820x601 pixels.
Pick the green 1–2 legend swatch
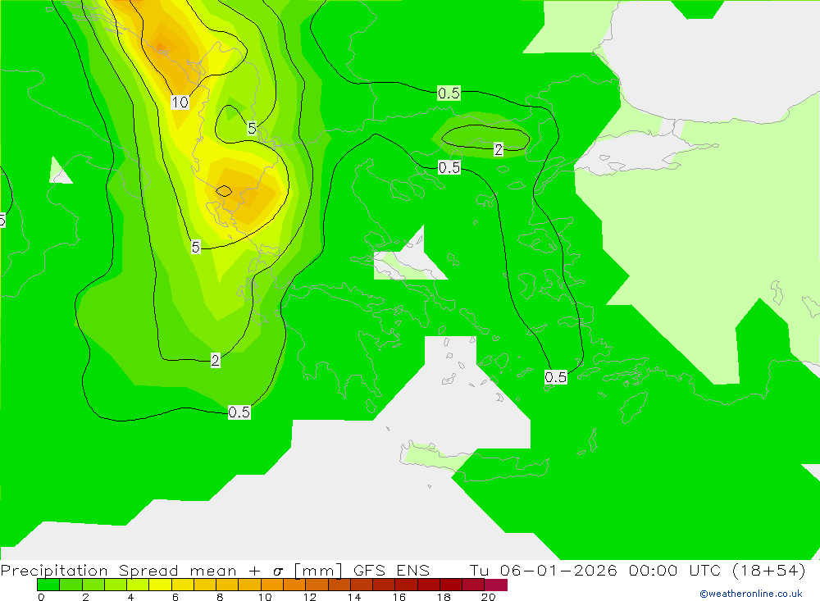[x=71, y=585]
